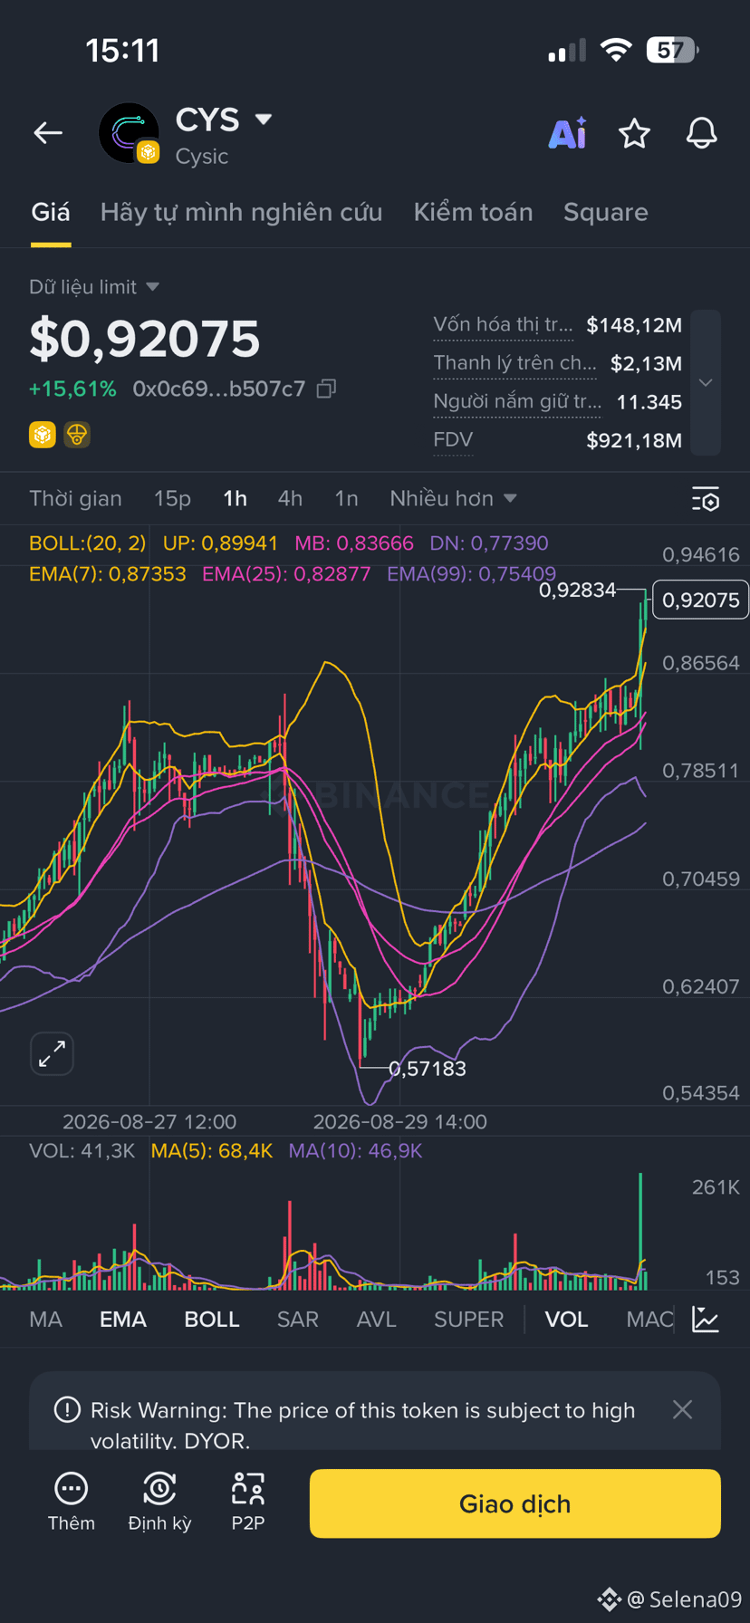The image size is (750, 1623).
Task: Tap the low price label 0,57183
Action: click(x=428, y=1069)
